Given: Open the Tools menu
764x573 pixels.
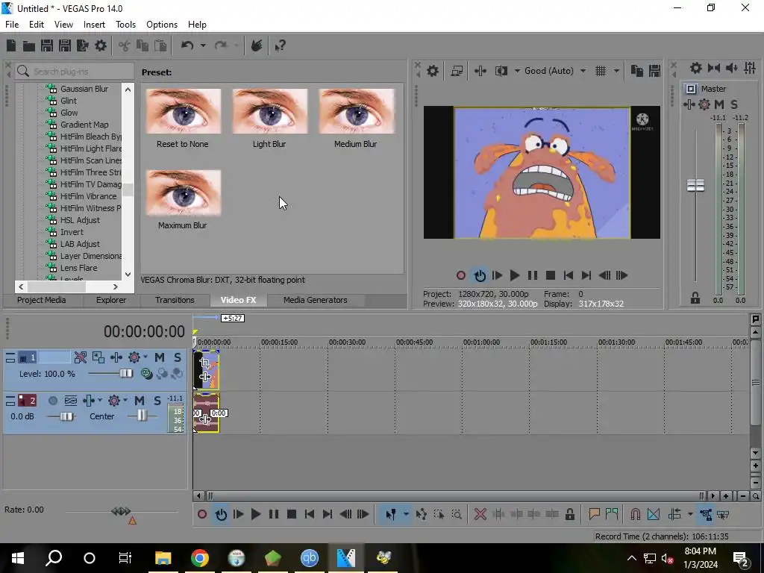Looking at the screenshot, I should 125,25.
